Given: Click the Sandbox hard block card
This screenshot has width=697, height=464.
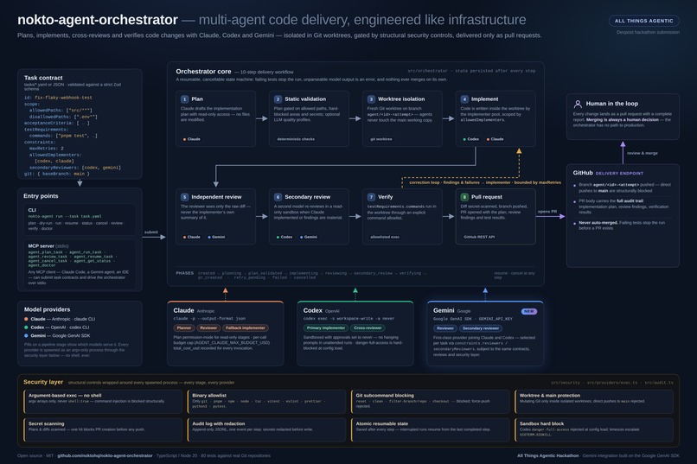Looking at the screenshot, I should click(x=594, y=429).
